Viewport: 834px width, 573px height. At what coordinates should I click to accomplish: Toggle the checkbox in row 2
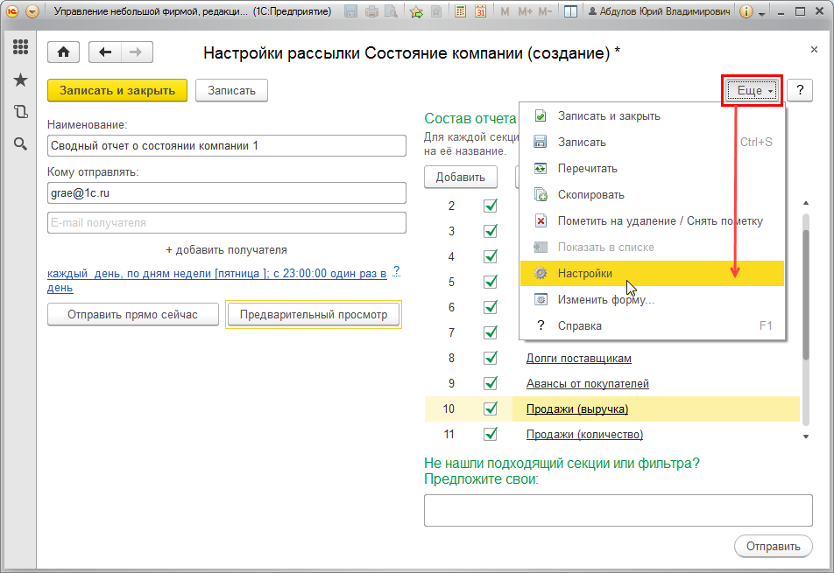(491, 206)
